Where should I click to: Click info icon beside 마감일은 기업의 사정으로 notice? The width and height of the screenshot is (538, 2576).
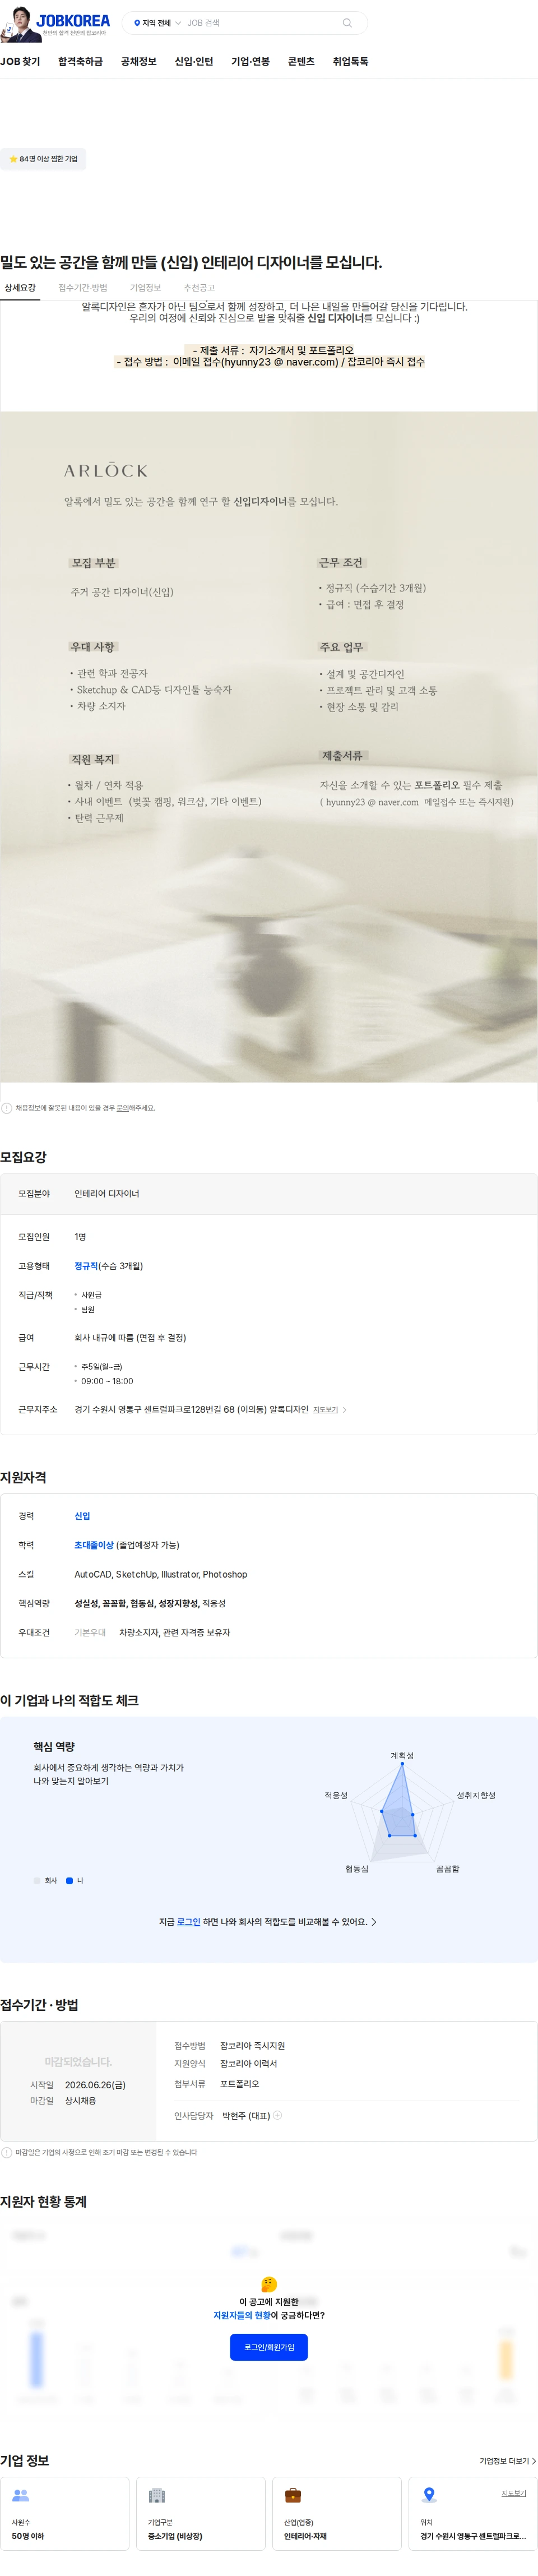[x=7, y=2152]
